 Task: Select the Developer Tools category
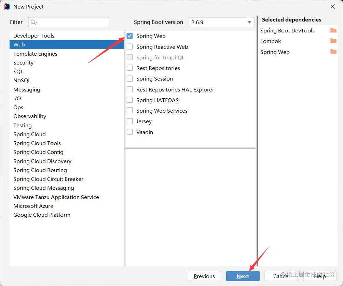(67, 35)
